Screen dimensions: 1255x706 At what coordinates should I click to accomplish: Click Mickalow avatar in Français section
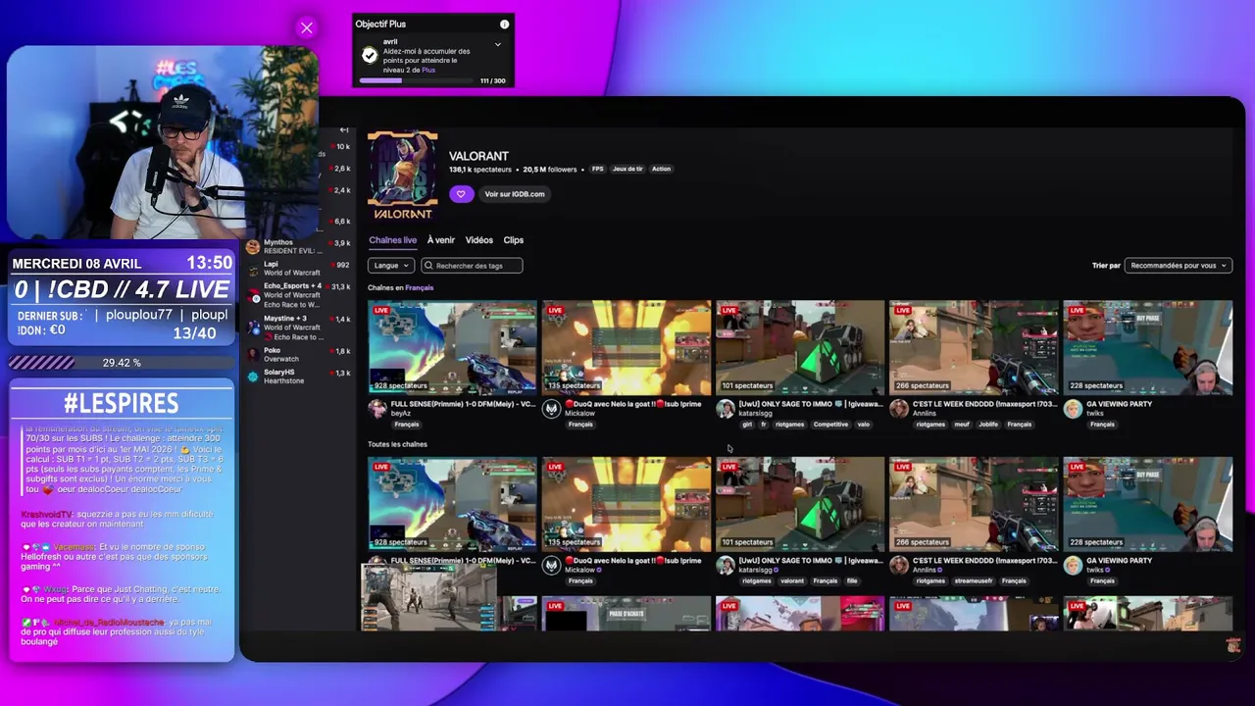coord(551,409)
